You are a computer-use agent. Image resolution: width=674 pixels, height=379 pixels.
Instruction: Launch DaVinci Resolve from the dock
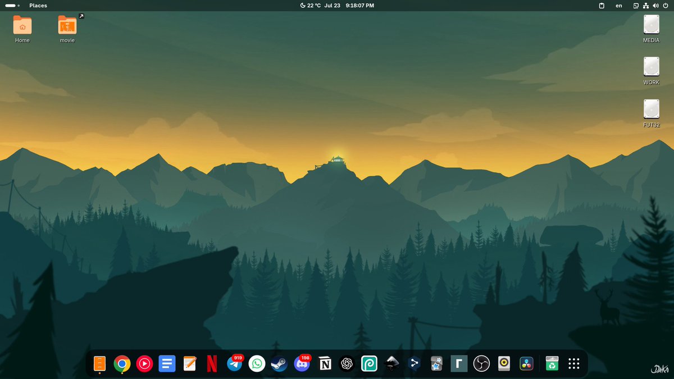coord(526,364)
